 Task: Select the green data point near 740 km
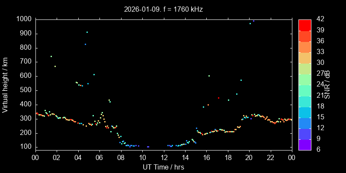[x=51, y=56]
